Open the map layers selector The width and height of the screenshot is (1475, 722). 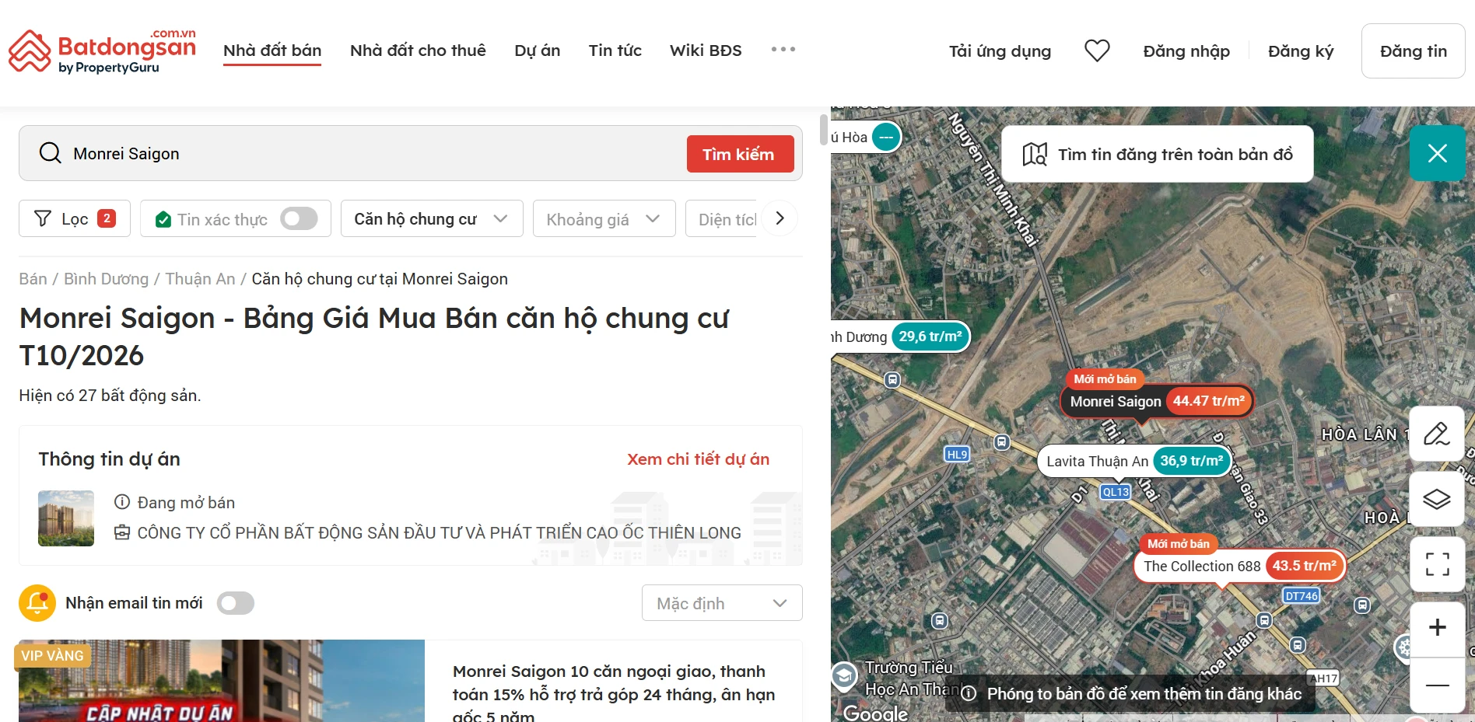[x=1437, y=499]
